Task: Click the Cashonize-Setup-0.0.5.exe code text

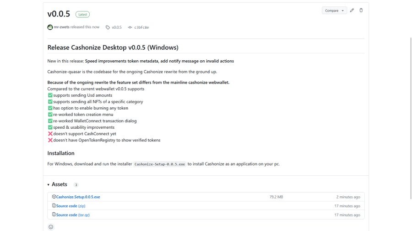Action: (x=159, y=164)
